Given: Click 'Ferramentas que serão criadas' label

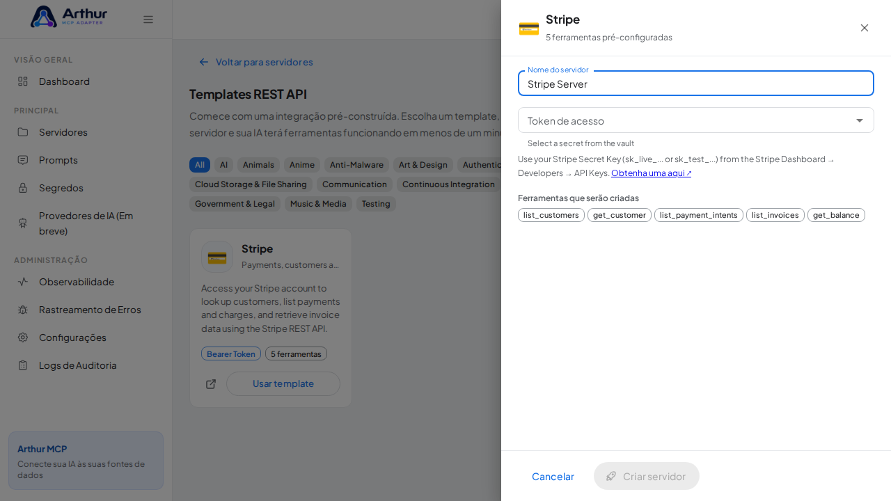Looking at the screenshot, I should (578, 198).
